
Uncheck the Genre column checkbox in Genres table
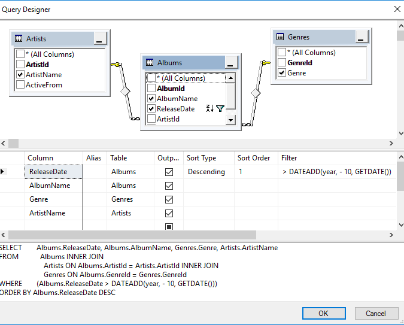coord(282,73)
